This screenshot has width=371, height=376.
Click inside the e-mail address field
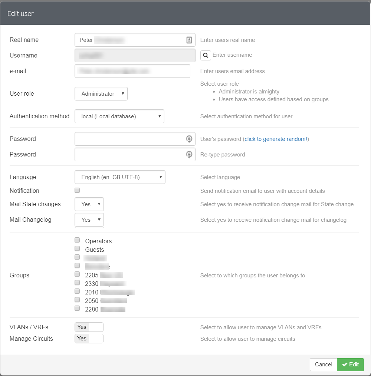click(132, 71)
